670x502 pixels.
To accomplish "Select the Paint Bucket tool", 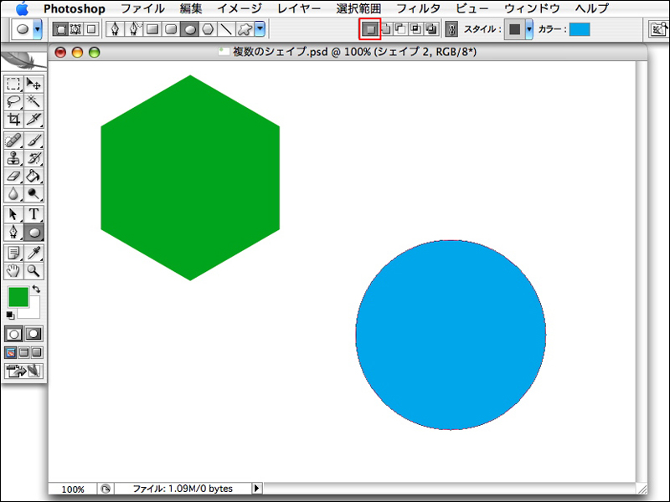I will point(34,177).
